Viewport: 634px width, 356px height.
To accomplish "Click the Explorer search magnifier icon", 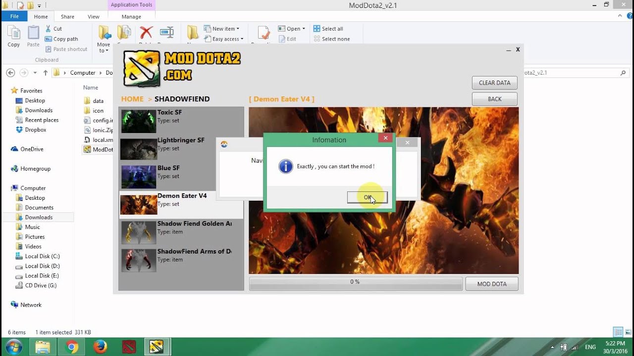I will 623,73.
